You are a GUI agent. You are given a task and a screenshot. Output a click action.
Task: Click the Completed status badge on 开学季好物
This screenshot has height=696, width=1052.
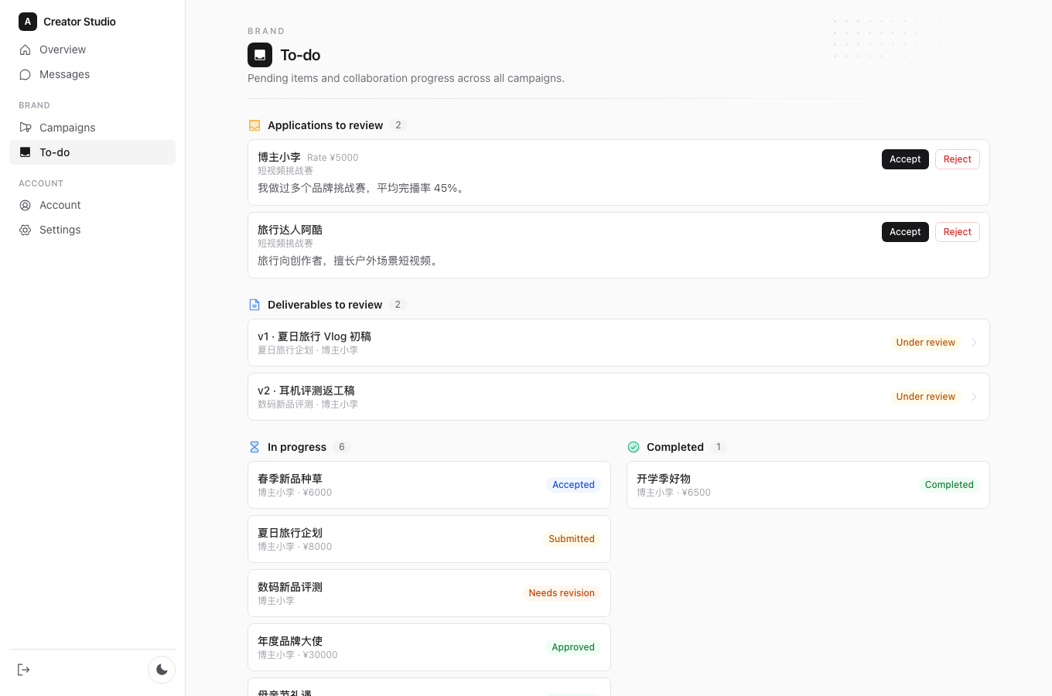[949, 485]
